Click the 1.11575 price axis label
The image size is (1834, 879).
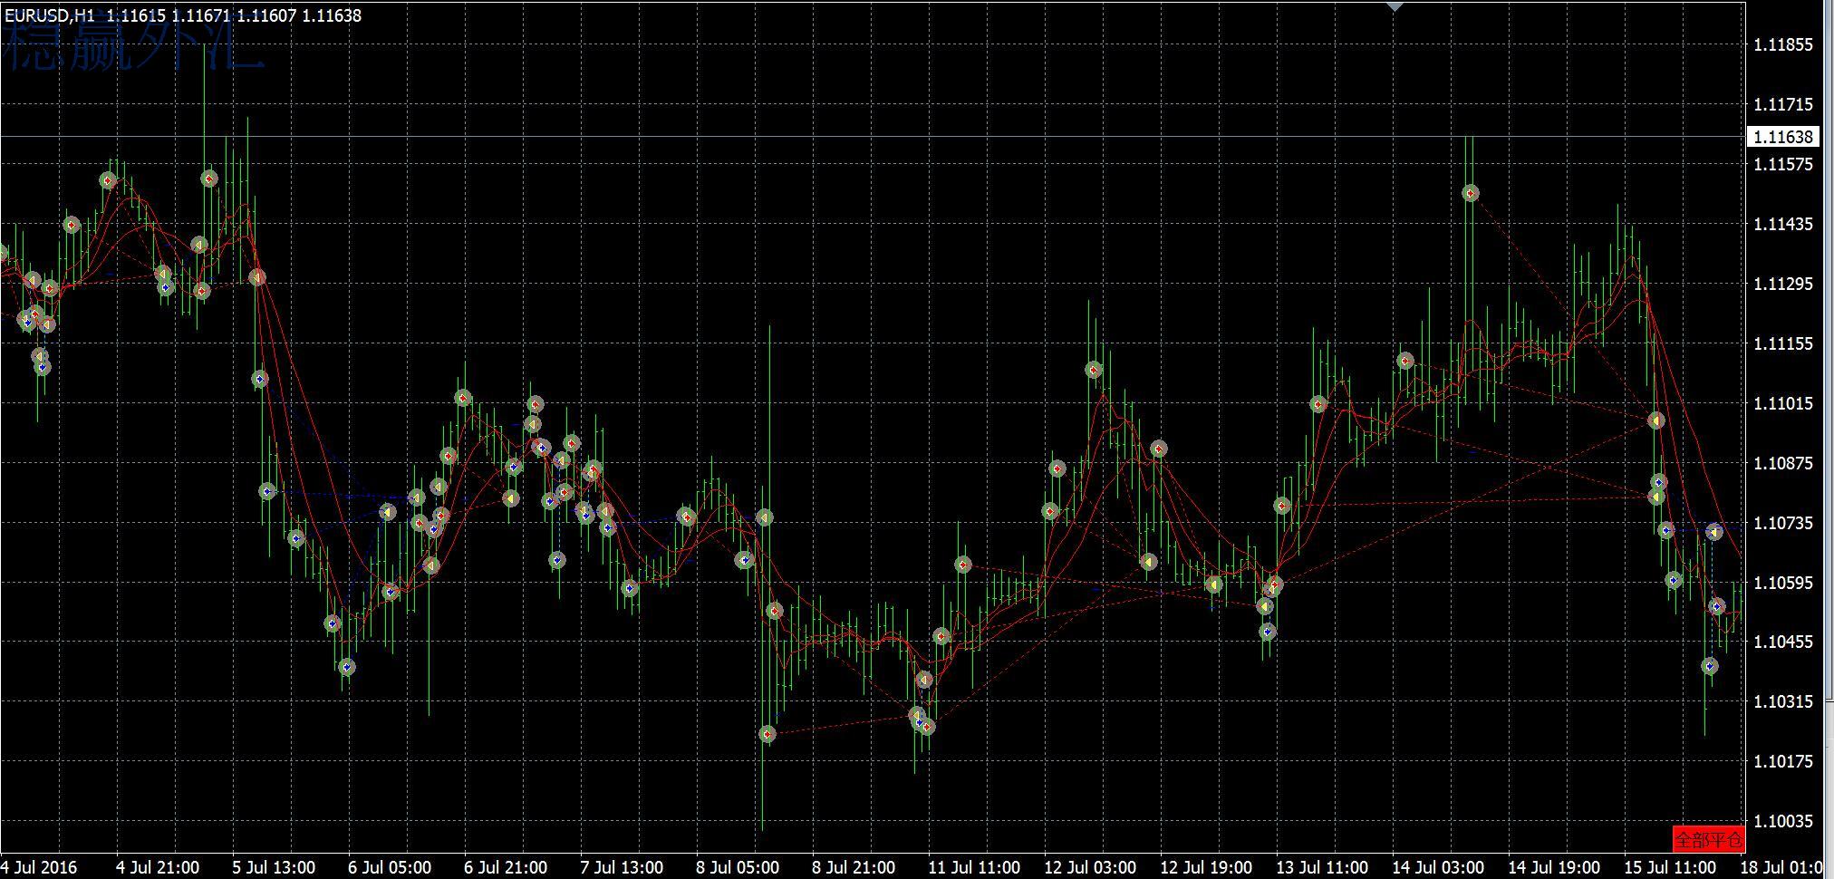tap(1783, 164)
